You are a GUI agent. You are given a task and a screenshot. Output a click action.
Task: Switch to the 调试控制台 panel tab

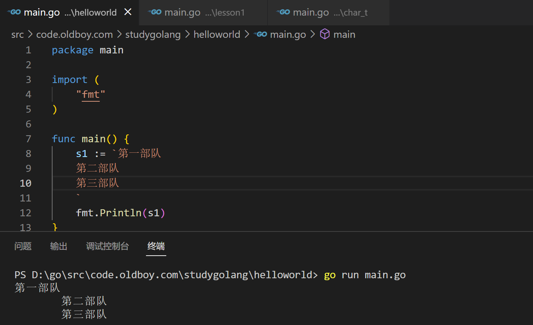coord(107,246)
